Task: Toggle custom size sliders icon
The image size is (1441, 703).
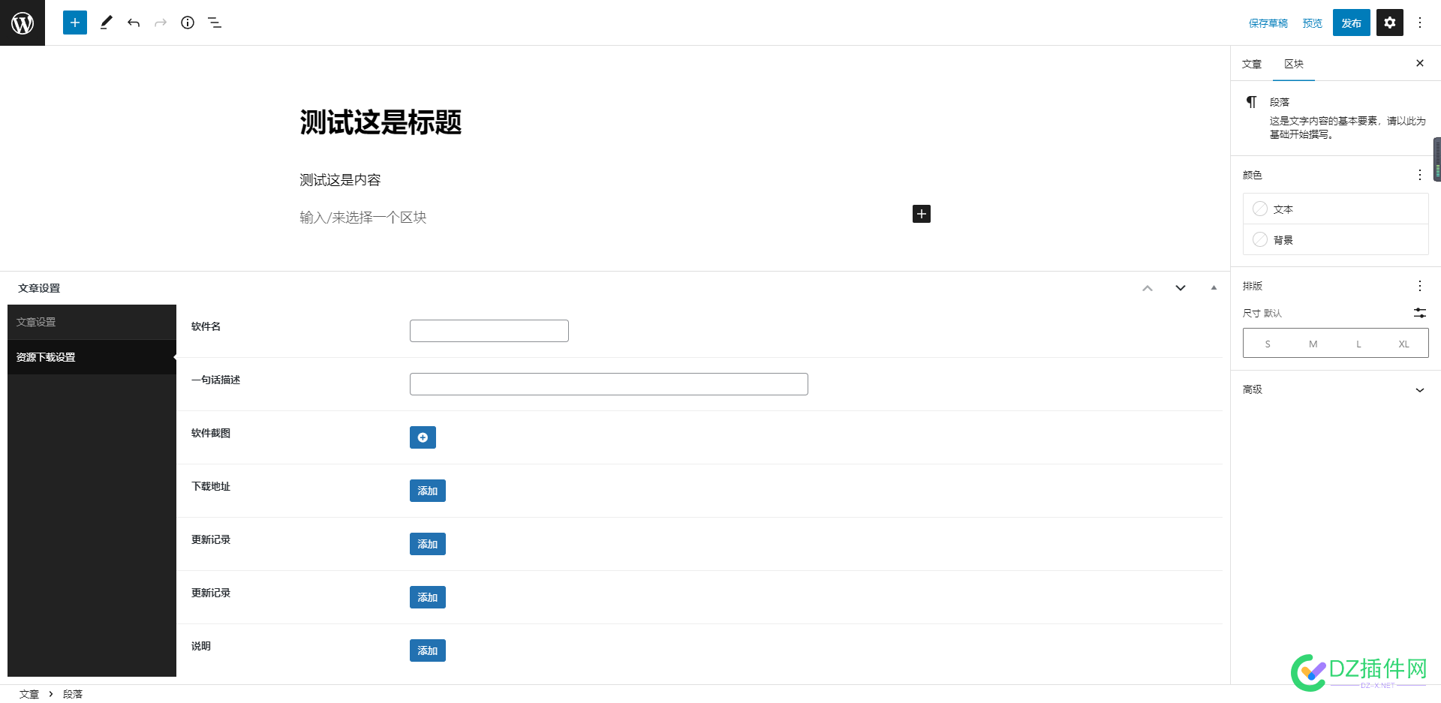Action: [x=1420, y=313]
